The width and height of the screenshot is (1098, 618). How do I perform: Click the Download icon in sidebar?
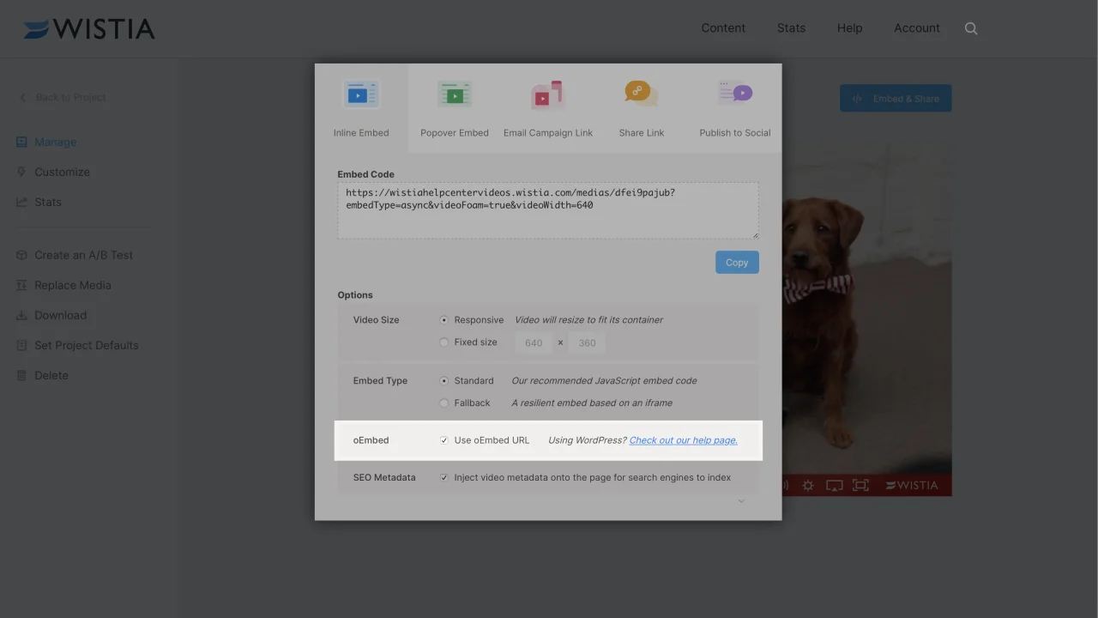[x=21, y=315]
